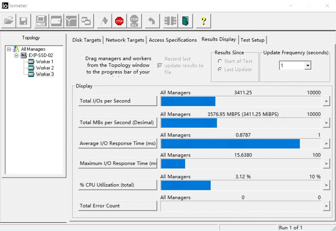This screenshot has width=336, height=231.
Task: Start a new manager icon
Action: tap(41, 21)
